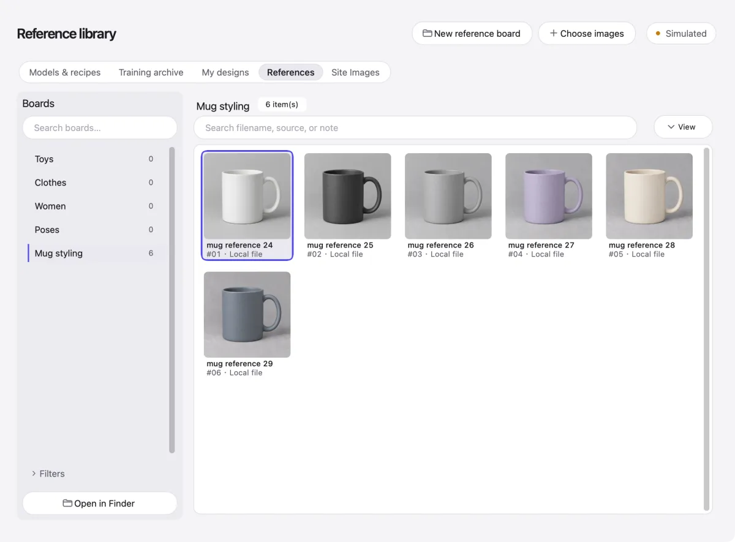This screenshot has height=542, width=735.
Task: Open the View dropdown
Action: (x=683, y=127)
